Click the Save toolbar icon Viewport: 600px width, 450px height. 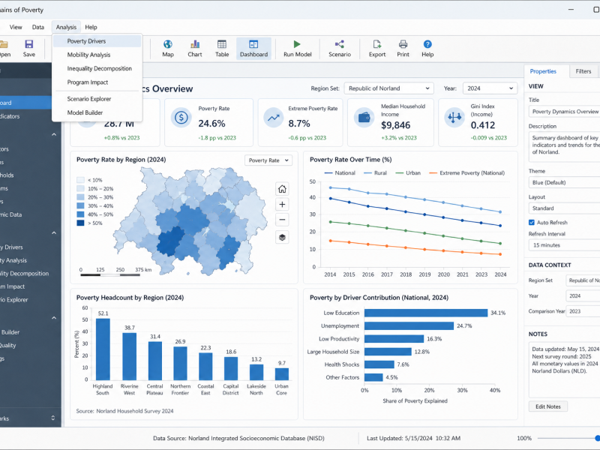pos(28,49)
